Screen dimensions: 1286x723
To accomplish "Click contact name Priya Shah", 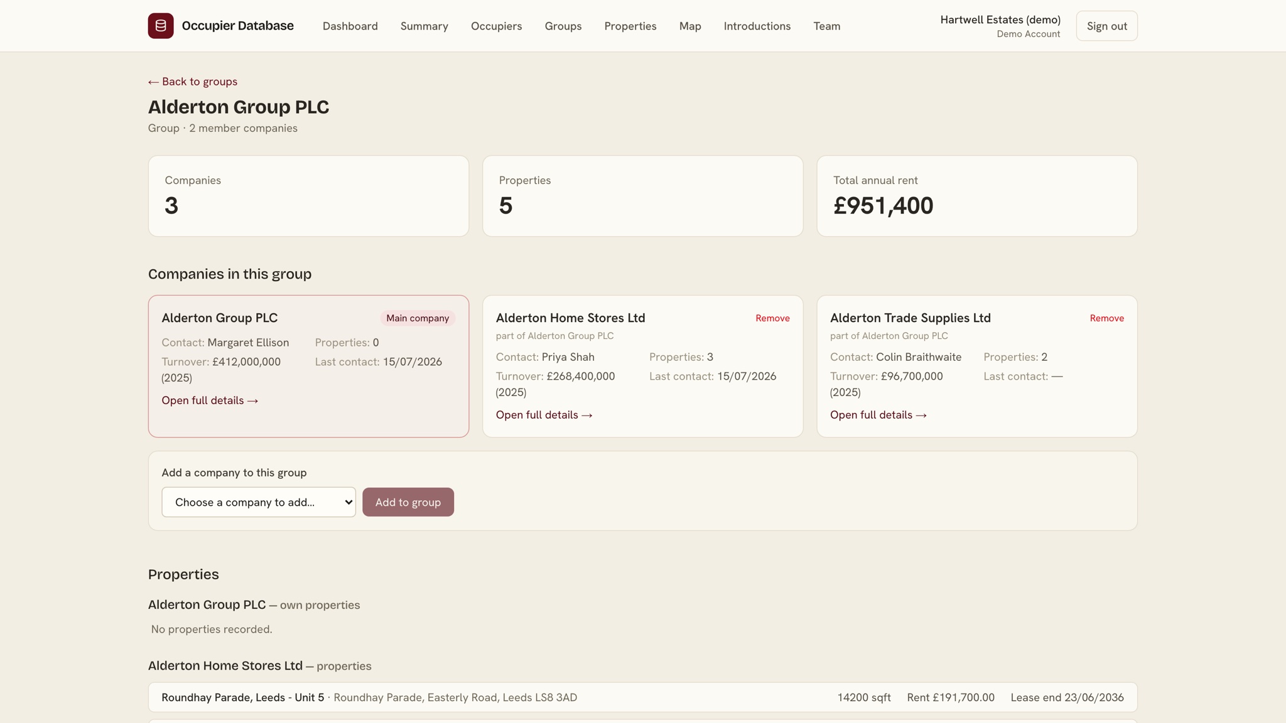I will [x=568, y=357].
